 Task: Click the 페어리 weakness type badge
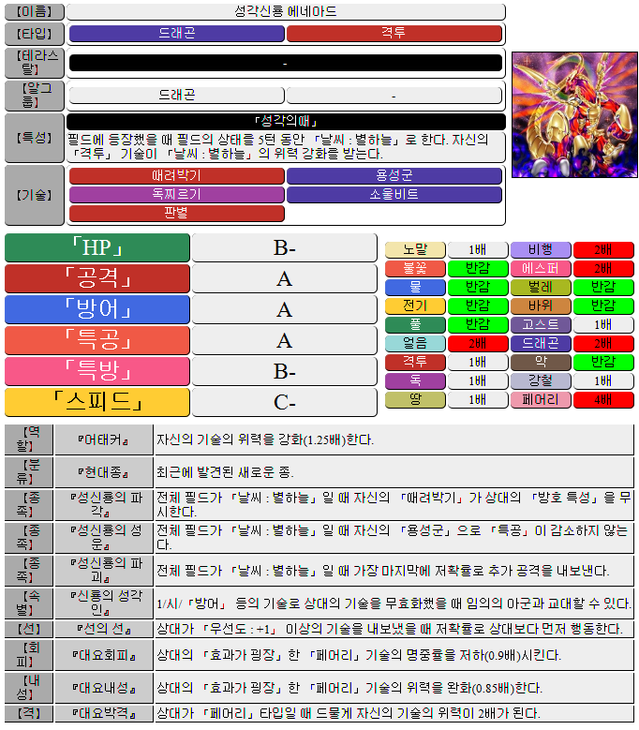pyautogui.click(x=541, y=400)
